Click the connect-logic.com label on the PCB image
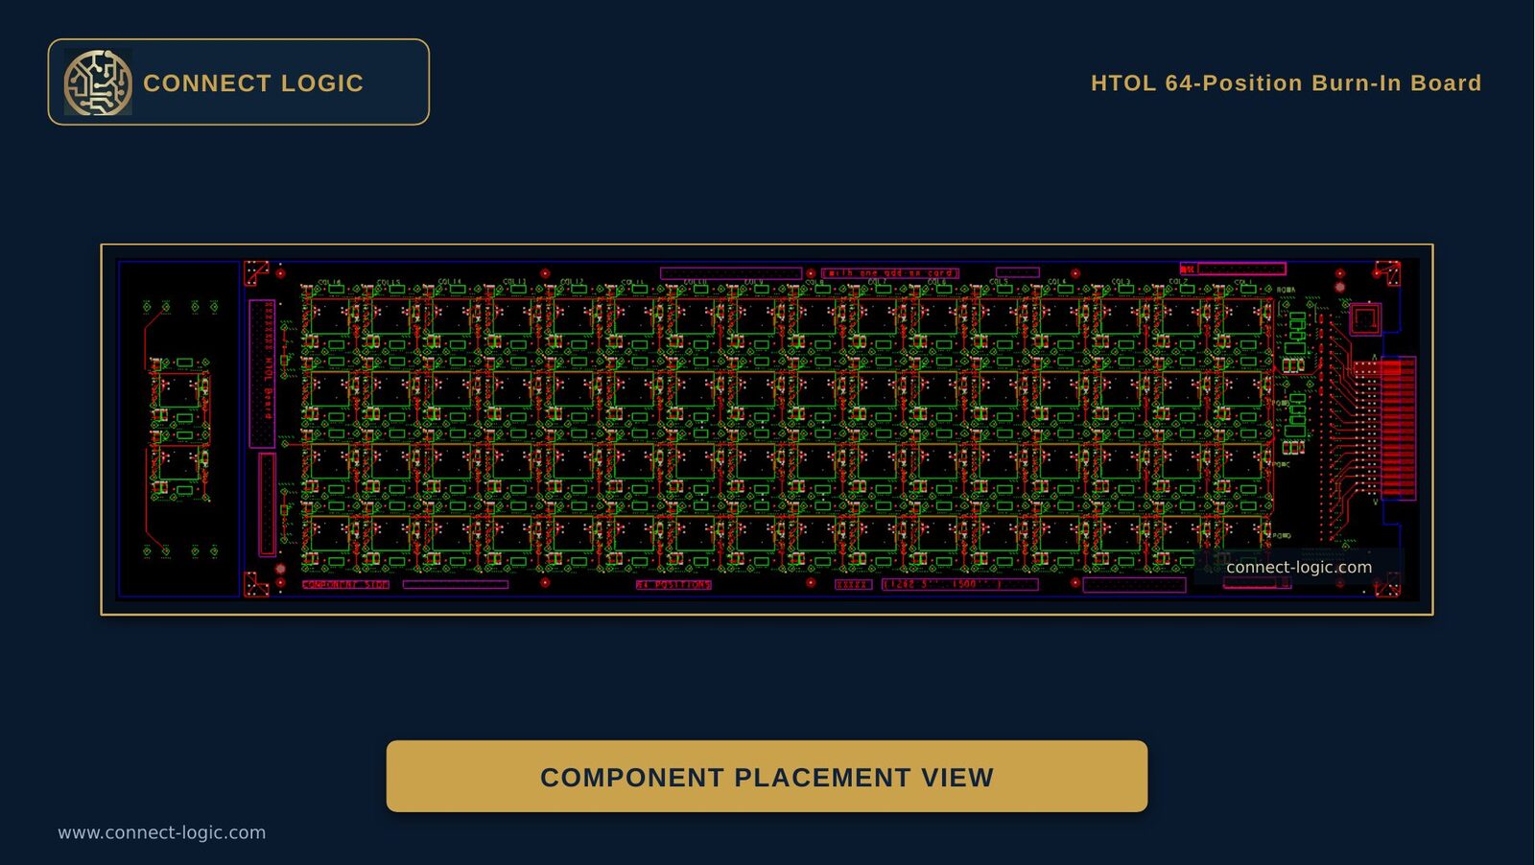 coord(1299,567)
